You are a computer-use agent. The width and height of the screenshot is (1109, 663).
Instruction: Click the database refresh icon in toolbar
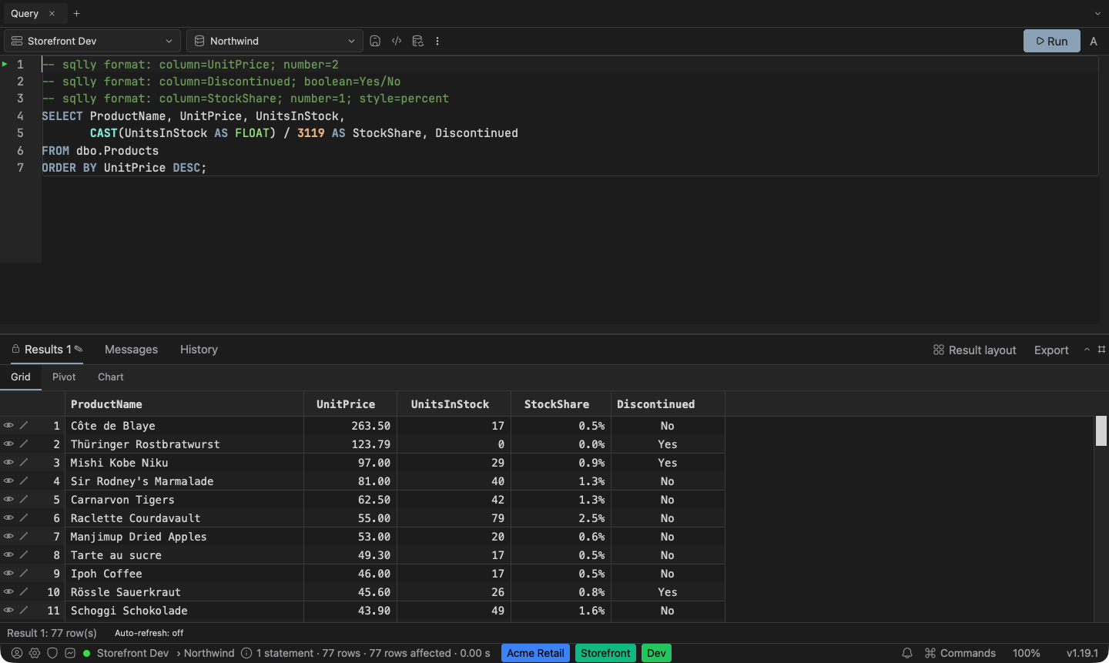click(x=417, y=41)
